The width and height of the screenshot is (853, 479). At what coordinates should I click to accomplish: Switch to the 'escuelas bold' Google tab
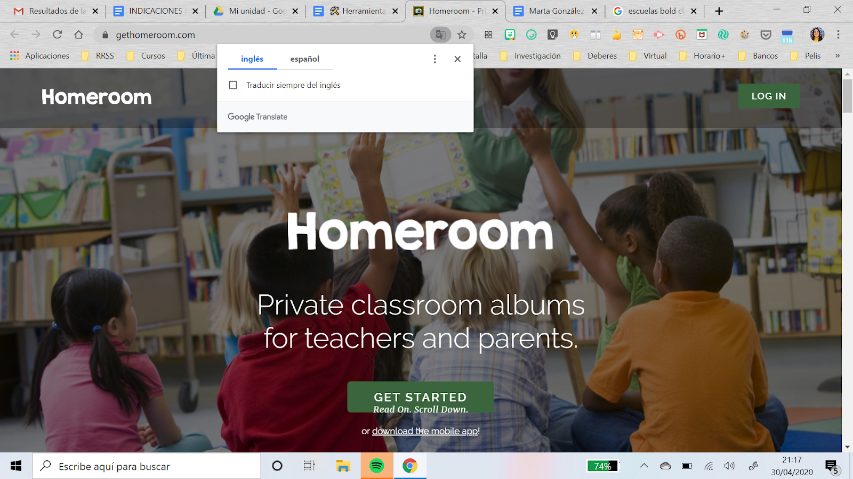[656, 11]
